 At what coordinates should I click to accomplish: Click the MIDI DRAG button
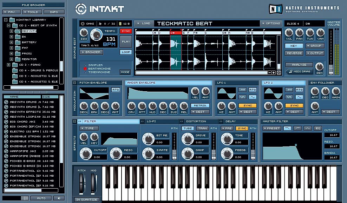point(299,71)
